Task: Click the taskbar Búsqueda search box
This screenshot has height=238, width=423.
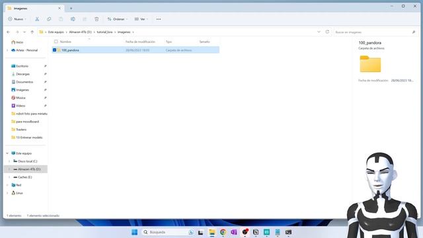Action: click(x=168, y=232)
